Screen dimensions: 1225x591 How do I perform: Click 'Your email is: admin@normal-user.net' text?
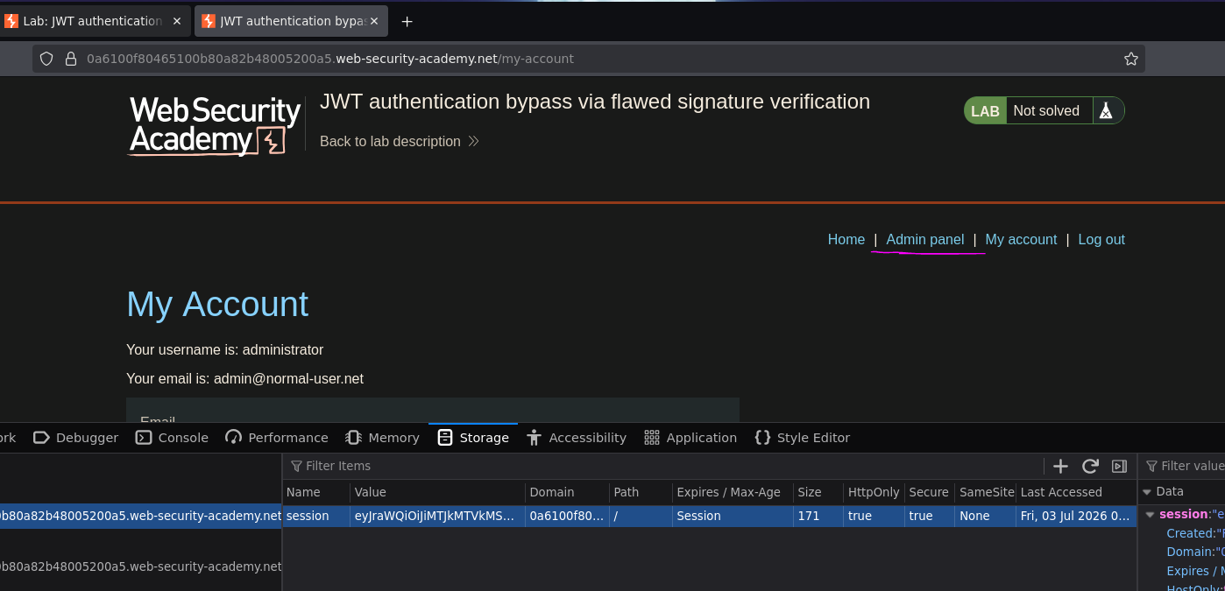244,379
